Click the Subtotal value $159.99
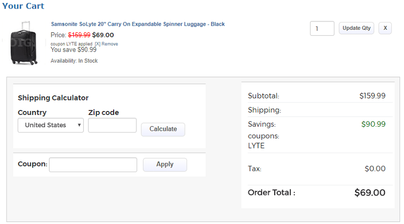 (372, 96)
